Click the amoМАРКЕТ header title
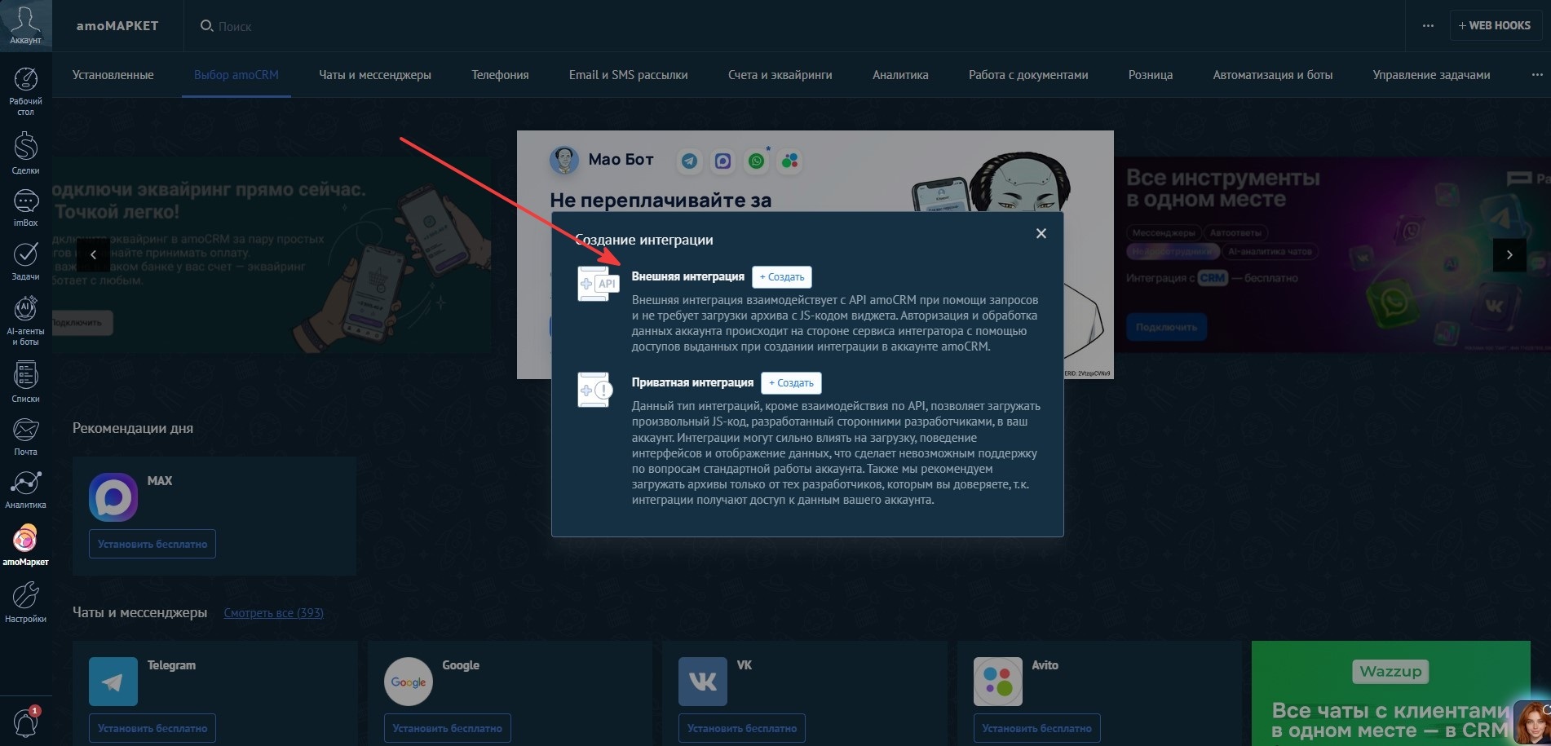Image resolution: width=1551 pixels, height=746 pixels. tap(117, 26)
